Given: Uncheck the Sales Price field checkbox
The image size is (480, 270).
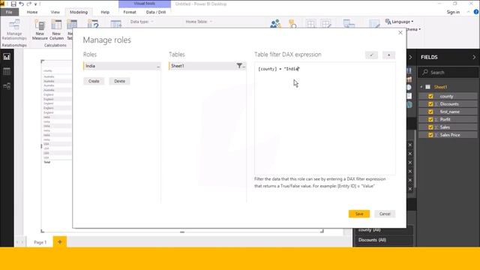Looking at the screenshot, I should pyautogui.click(x=430, y=135).
